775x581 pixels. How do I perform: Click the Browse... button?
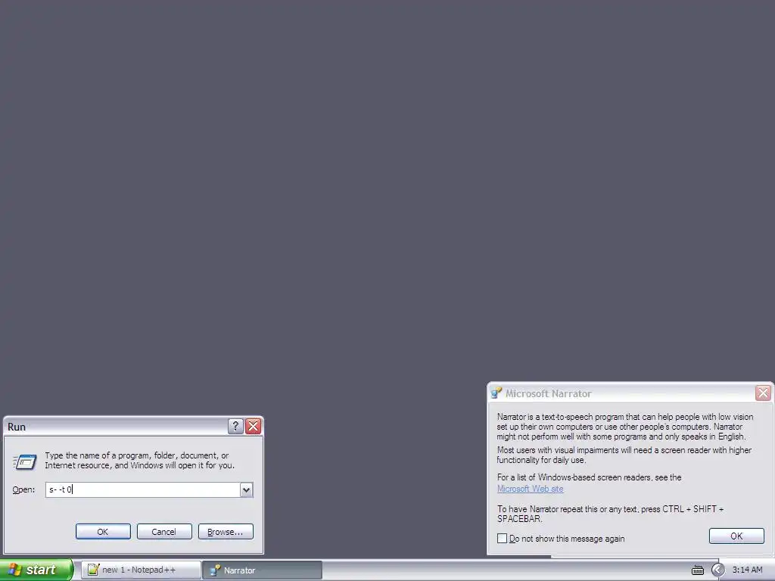(226, 532)
